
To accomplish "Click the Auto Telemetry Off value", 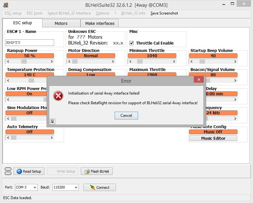I will point(30,132).
